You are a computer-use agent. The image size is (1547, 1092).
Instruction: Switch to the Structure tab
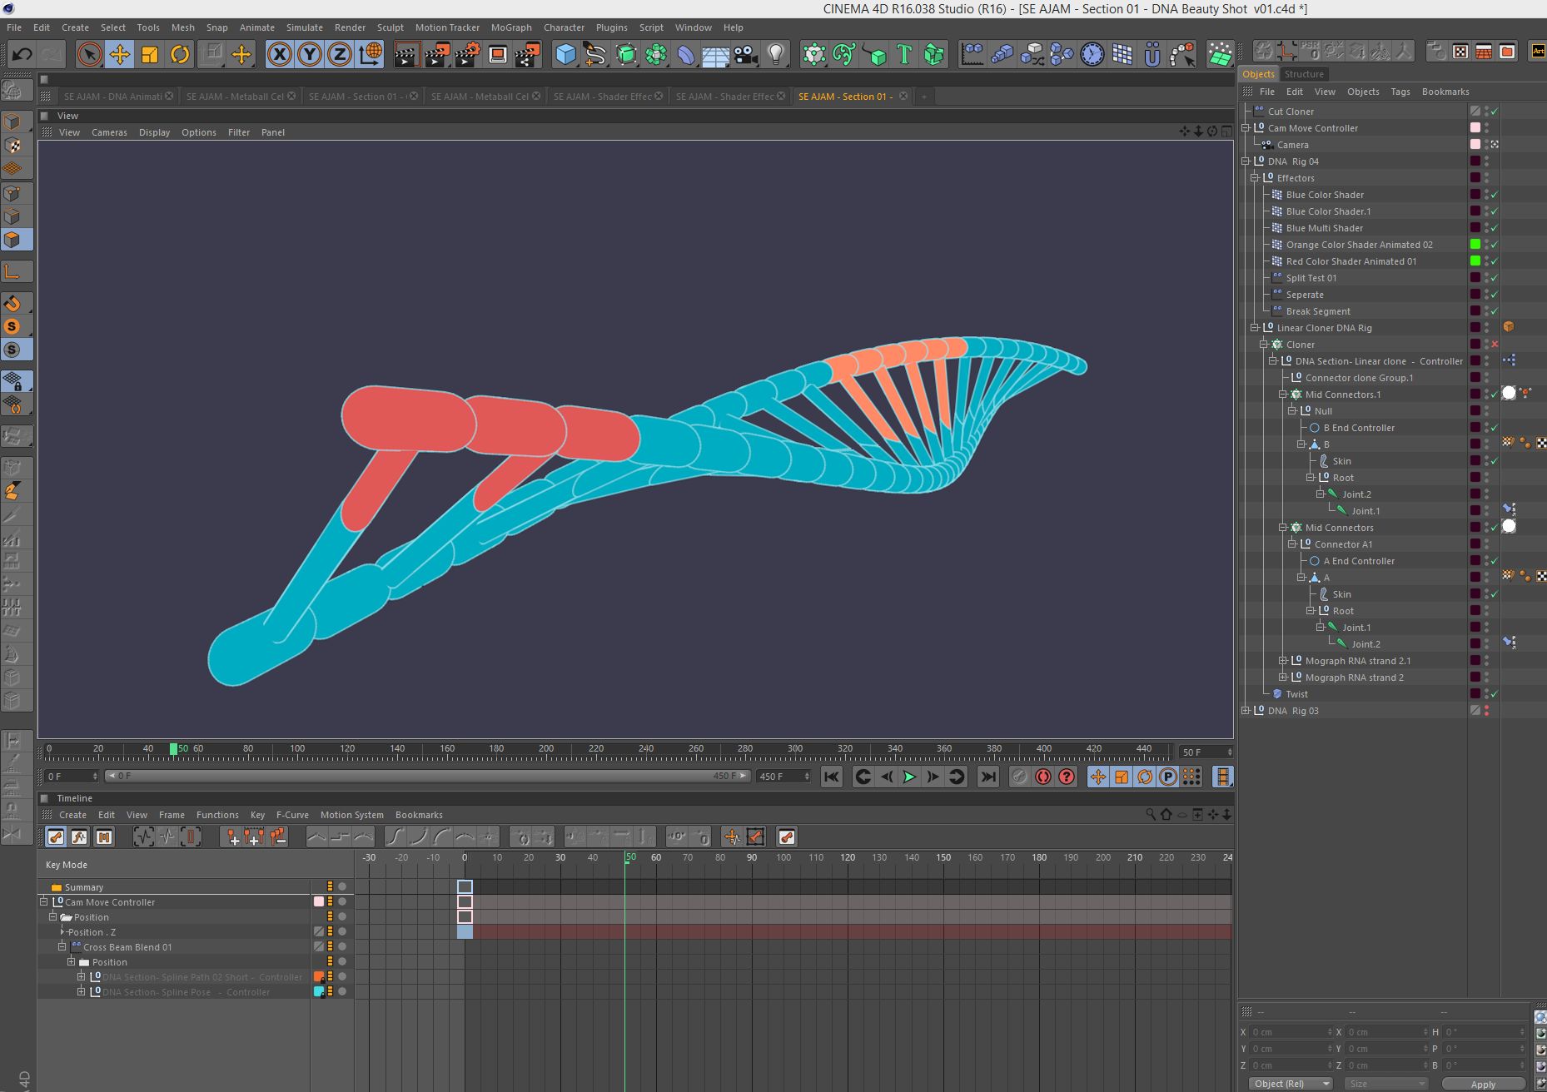point(1304,74)
